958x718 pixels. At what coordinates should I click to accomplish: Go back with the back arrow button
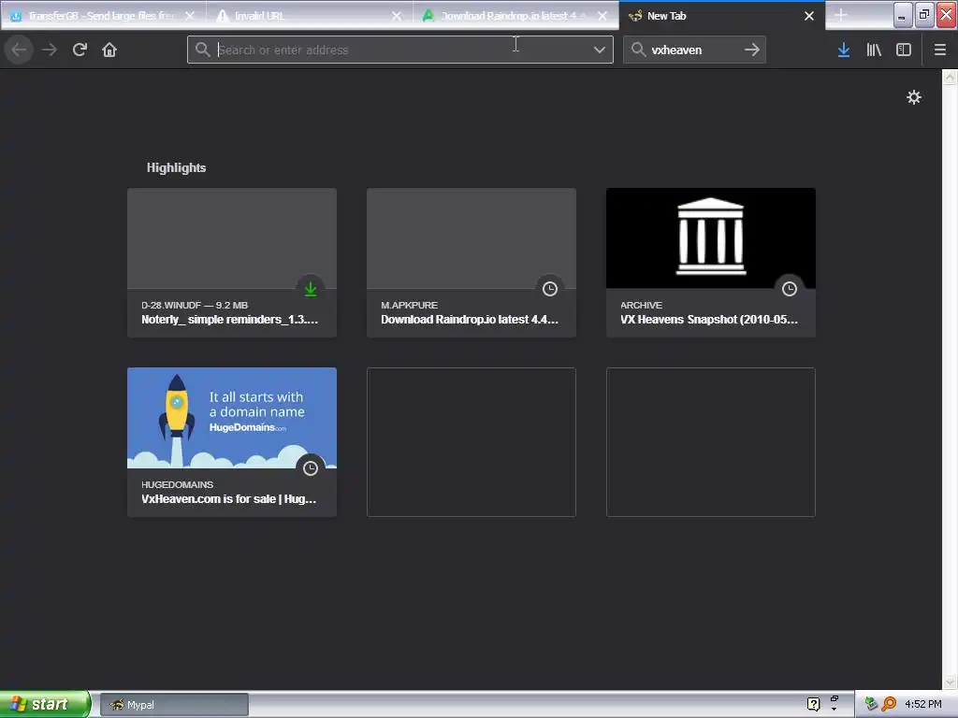19,50
